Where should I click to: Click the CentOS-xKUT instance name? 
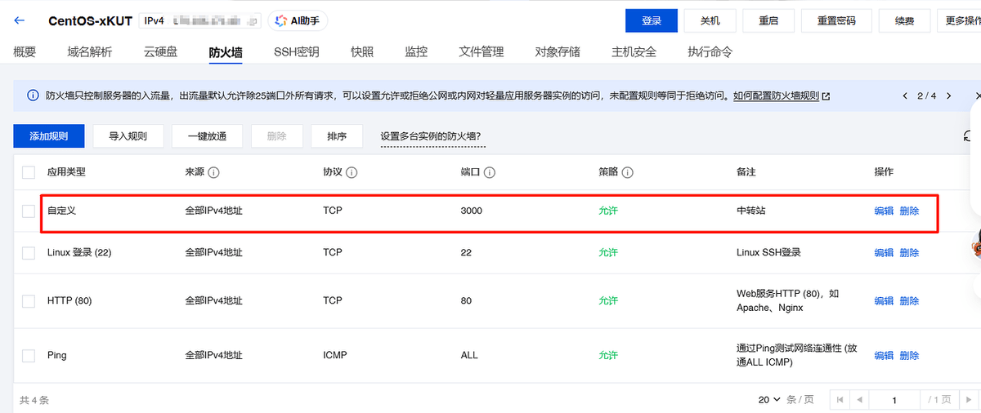88,21
